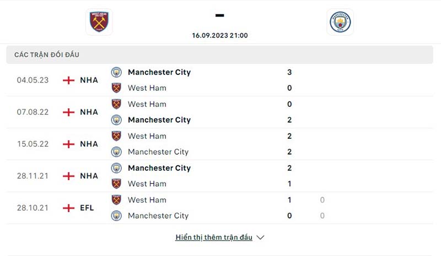The image size is (441, 256).
Task: Open West Ham team in 15.05.22 match
Action: click(x=147, y=136)
